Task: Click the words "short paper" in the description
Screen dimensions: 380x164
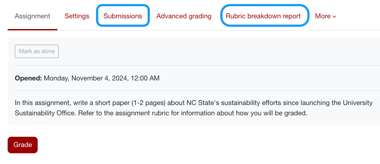Action: [114, 103]
